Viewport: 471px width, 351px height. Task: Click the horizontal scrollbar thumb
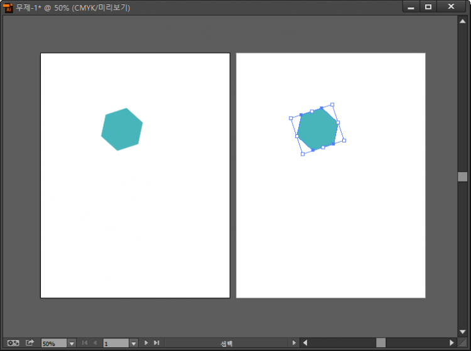pos(381,342)
